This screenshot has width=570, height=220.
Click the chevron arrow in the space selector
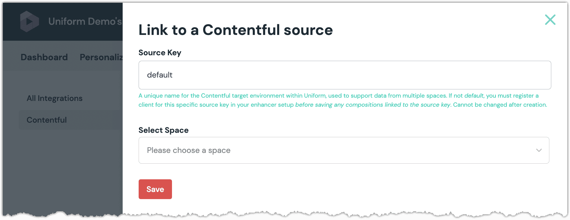539,150
